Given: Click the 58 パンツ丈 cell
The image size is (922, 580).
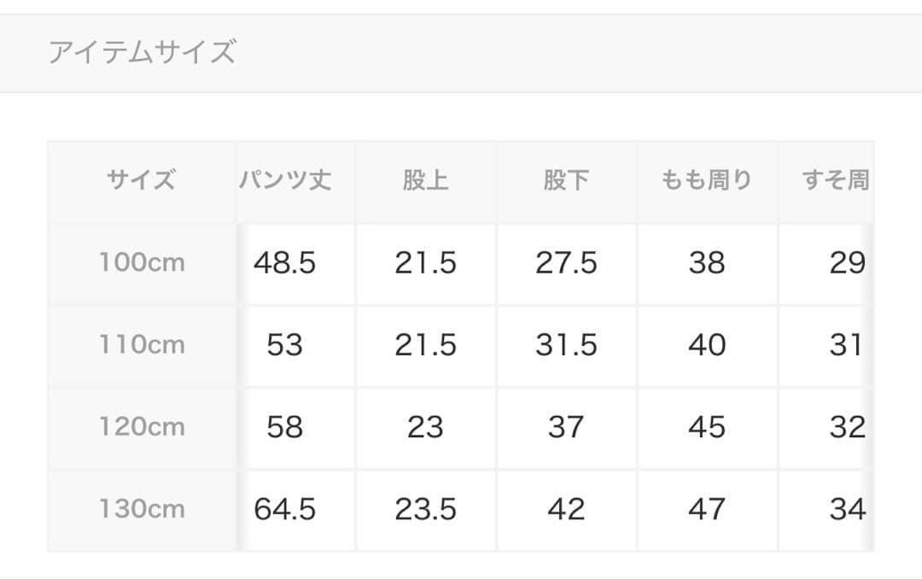Looking at the screenshot, I should click(285, 427).
